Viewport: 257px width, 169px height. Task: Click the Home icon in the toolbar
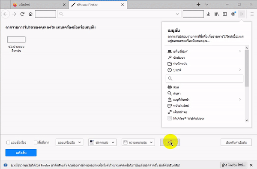coord(30,14)
